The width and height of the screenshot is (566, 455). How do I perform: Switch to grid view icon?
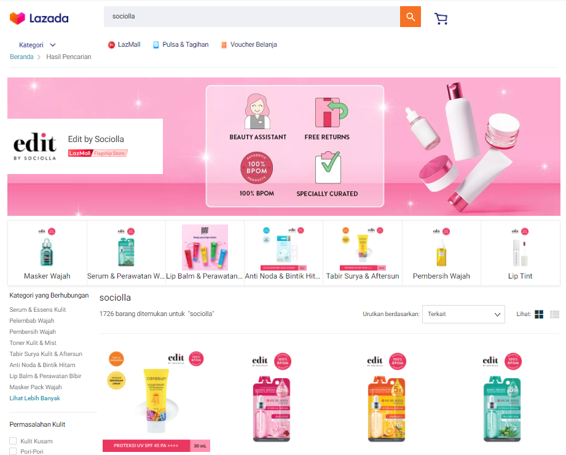tap(539, 314)
